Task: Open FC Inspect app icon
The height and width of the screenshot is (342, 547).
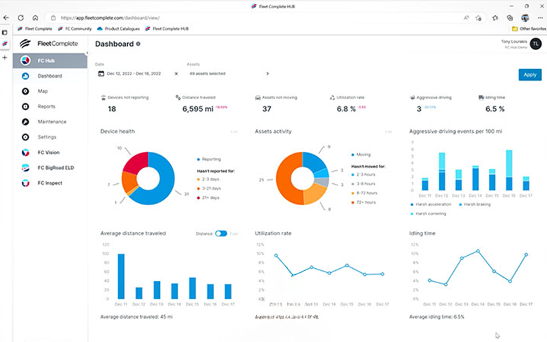Action: click(x=25, y=183)
